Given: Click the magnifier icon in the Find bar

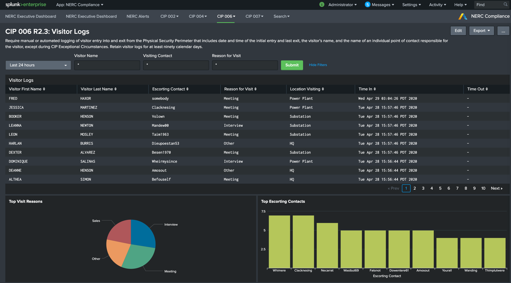Looking at the screenshot, I should coord(505,4).
